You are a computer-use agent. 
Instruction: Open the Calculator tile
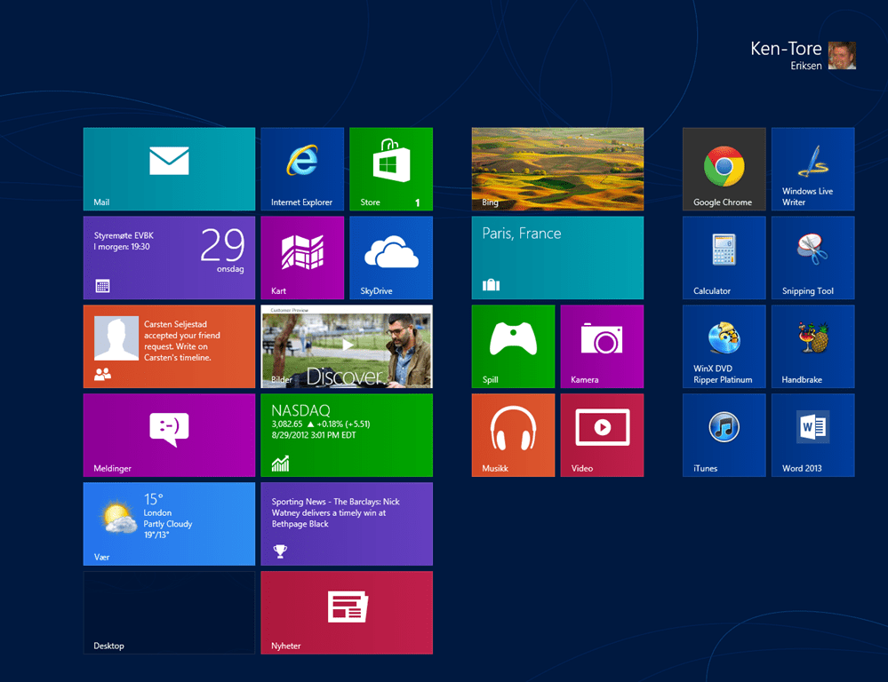click(724, 258)
